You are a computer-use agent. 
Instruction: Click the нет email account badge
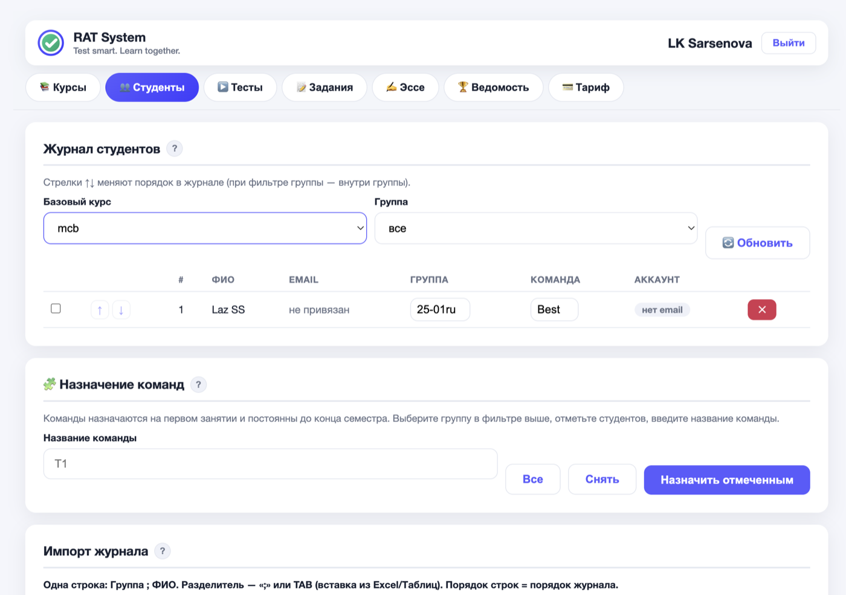662,310
